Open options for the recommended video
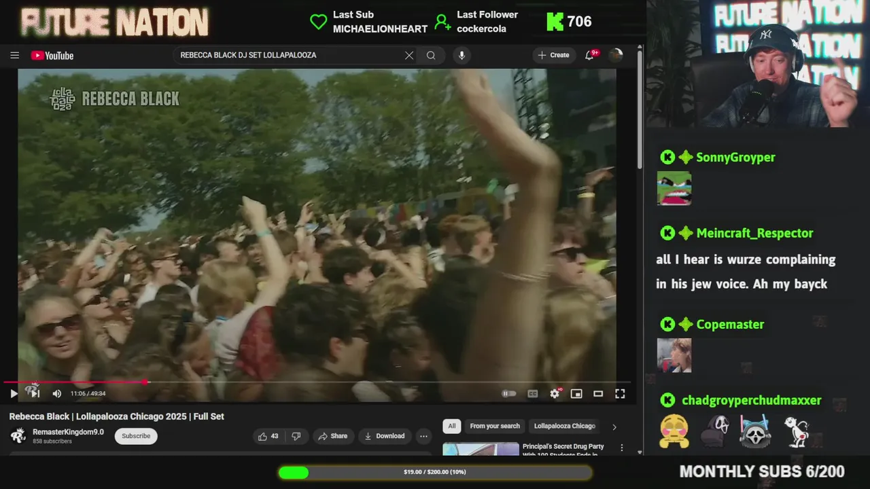 click(x=621, y=448)
